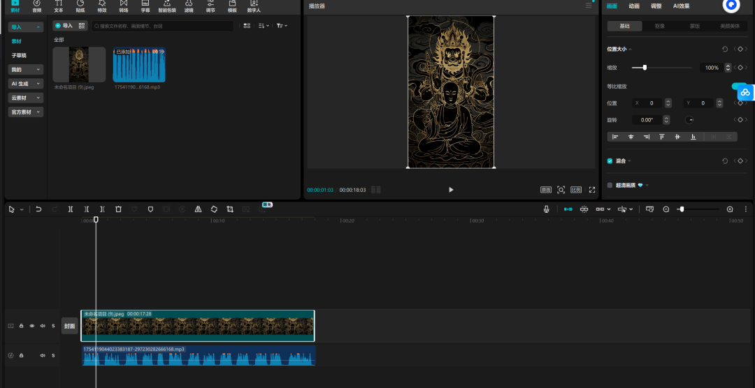The image size is (755, 388).
Task: Enable the 超清画质 checkbox
Action: [x=610, y=185]
